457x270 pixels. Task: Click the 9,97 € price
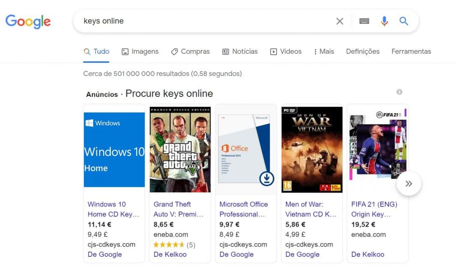[x=229, y=224]
